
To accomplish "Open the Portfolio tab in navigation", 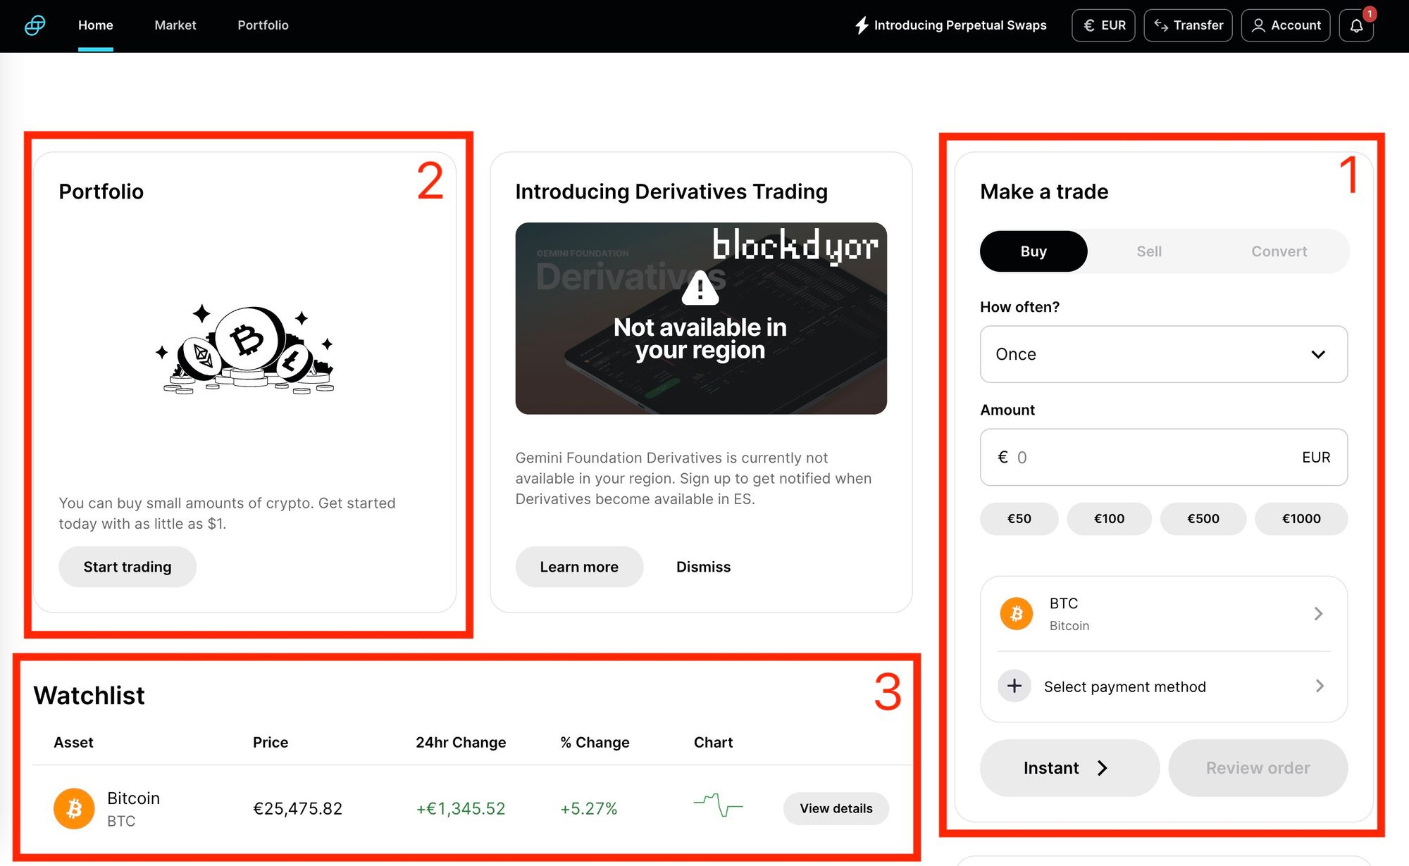I will tap(263, 24).
